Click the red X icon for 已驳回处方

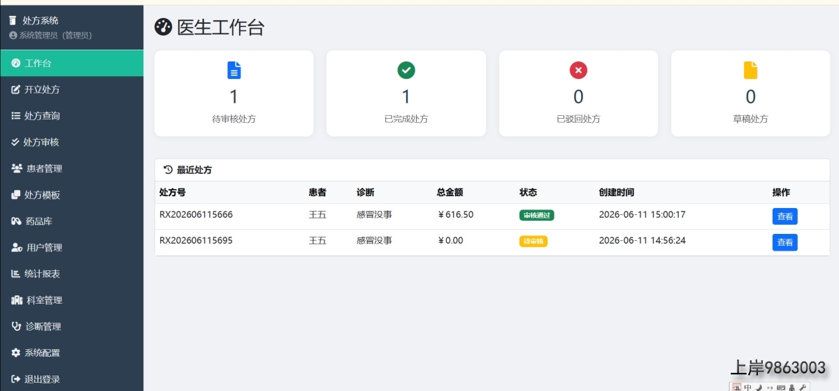(x=578, y=70)
